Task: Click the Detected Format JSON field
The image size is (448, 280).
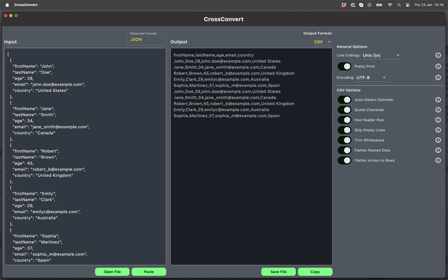Action: coord(146,39)
